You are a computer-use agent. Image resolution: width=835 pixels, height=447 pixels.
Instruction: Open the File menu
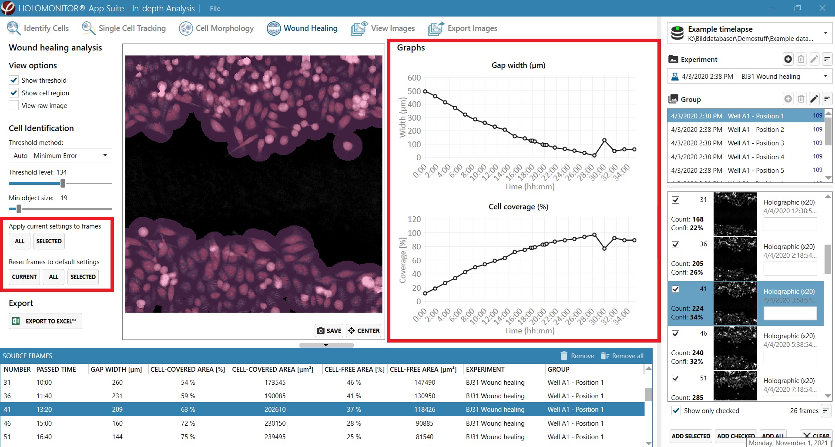(215, 9)
